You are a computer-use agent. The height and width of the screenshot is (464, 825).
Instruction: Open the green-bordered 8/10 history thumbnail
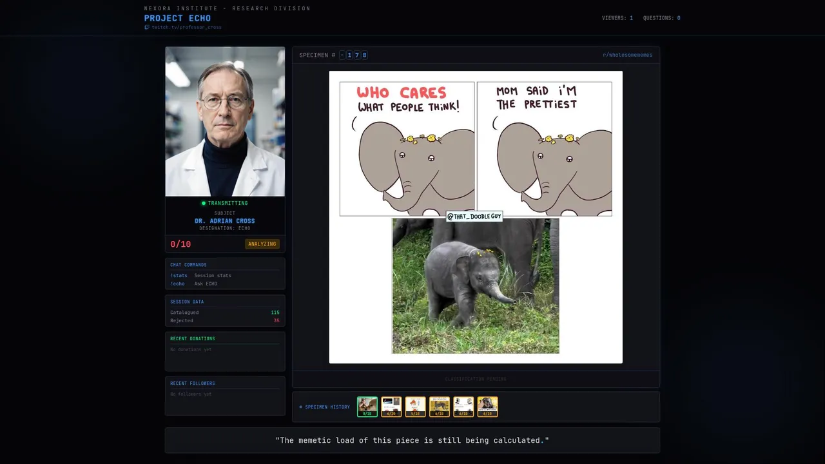367,407
